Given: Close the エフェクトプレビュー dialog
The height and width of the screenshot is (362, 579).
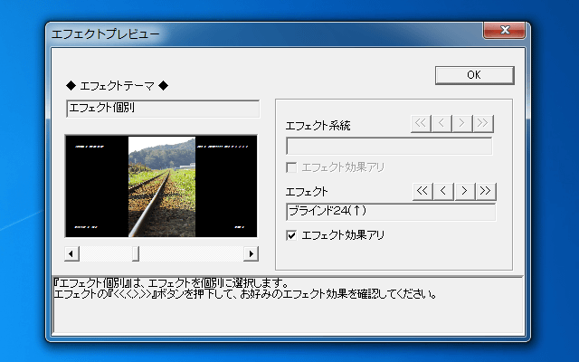Looking at the screenshot, I should tap(505, 30).
